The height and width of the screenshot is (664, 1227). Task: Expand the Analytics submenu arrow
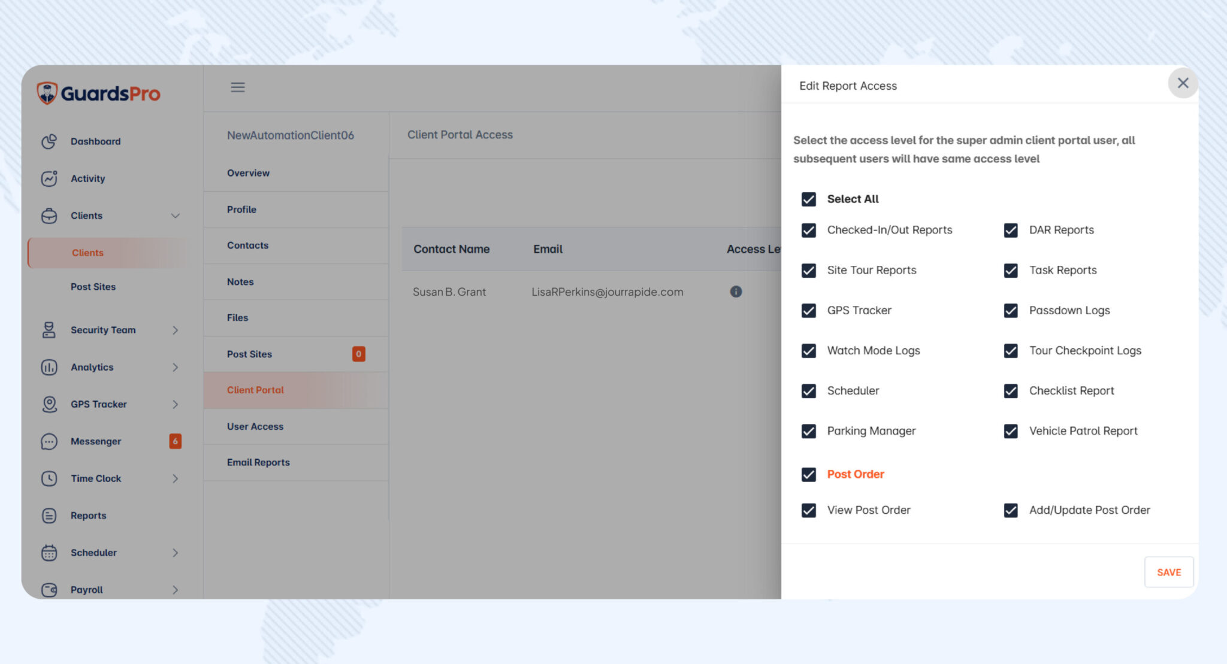click(176, 367)
